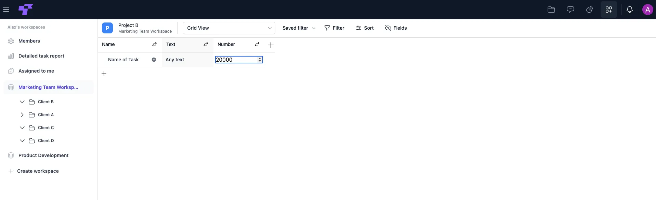Collapse the Client B folder chevron
This screenshot has height=200, width=656.
tap(22, 102)
